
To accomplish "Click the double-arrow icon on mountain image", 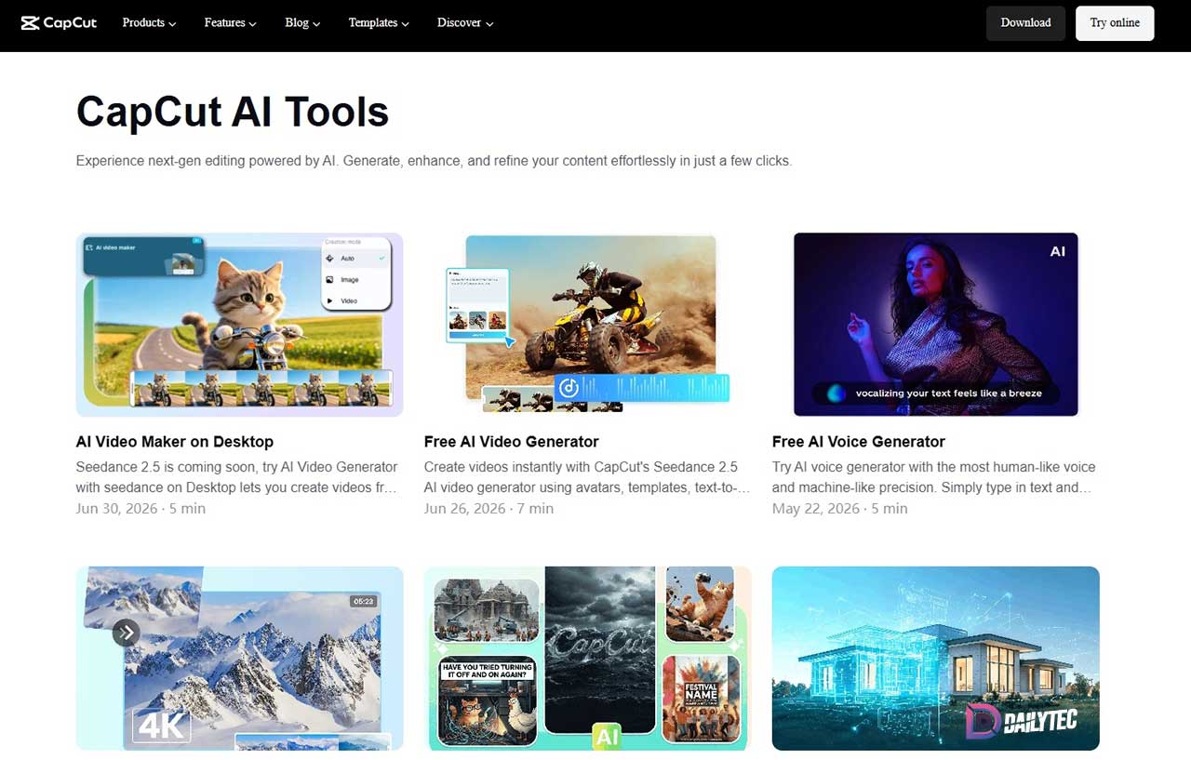I will [x=126, y=633].
